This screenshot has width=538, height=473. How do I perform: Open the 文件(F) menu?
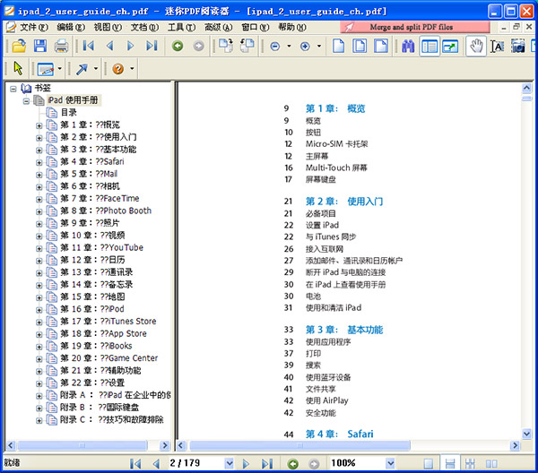pyautogui.click(x=33, y=27)
